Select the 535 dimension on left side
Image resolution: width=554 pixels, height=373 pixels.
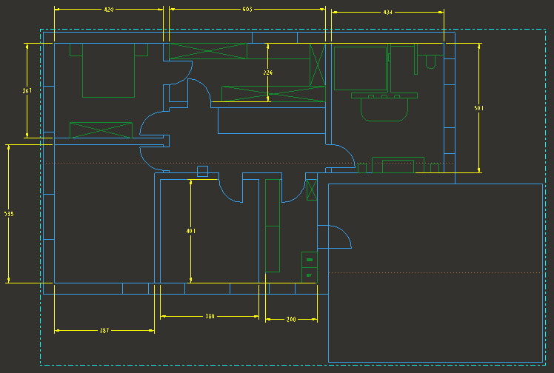(x=9, y=214)
